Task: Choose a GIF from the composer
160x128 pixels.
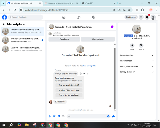Action: pyautogui.click(x=63, y=116)
